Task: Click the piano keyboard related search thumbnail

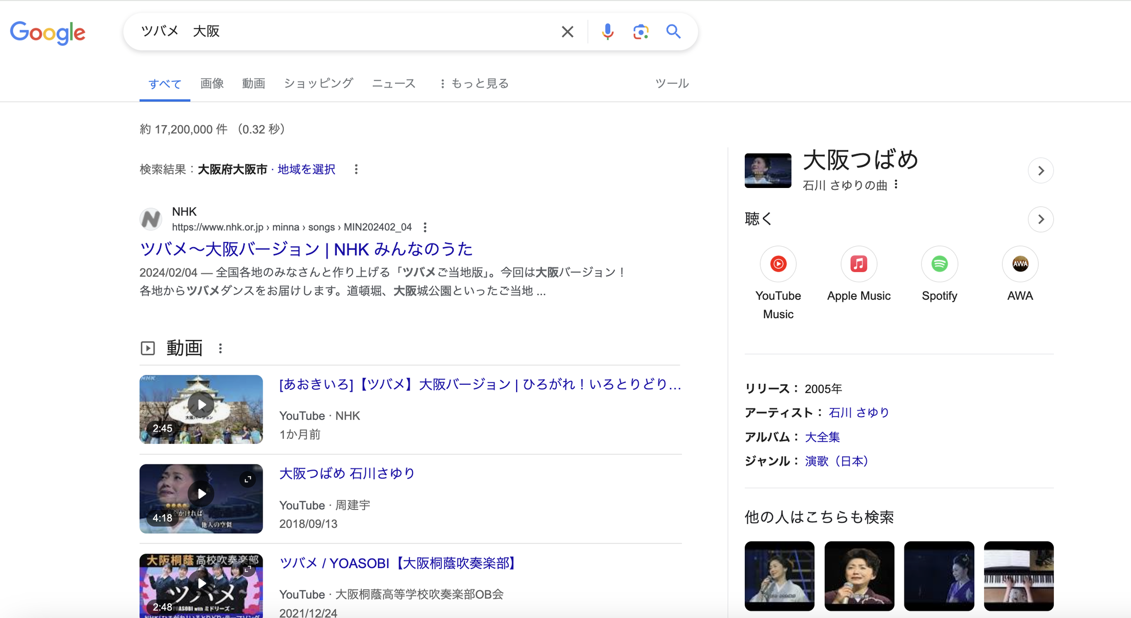Action: 1018,576
